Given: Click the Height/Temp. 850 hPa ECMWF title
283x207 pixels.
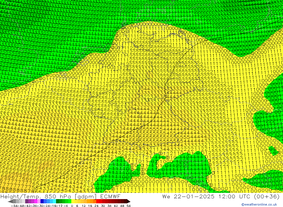Looking at the screenshot, I should pyautogui.click(x=60, y=196).
